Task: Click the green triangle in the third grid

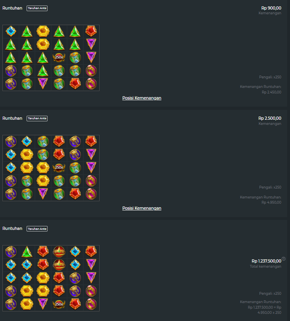Action: (x=27, y=252)
